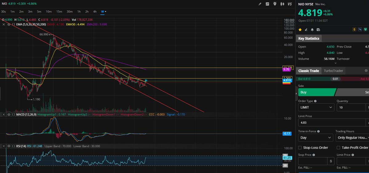Select the 30s timeframe
369x173 pixels.
point(3,12)
